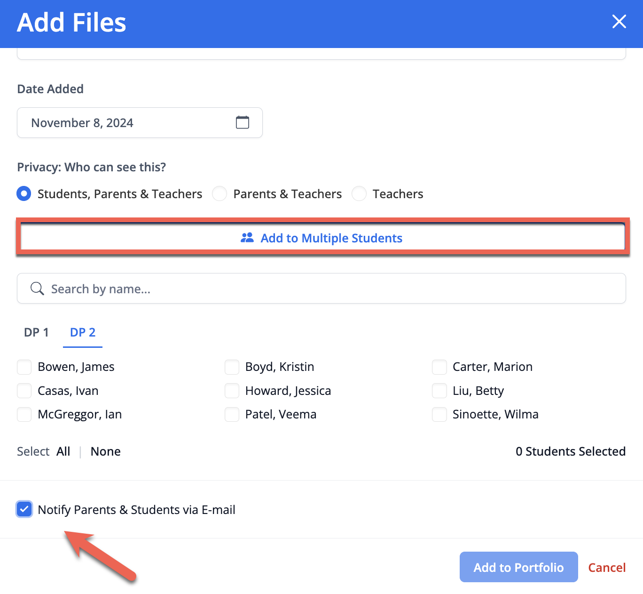This screenshot has height=594, width=643.
Task: Uncheck Notify Parents & Students via E-mail
Action: click(x=24, y=509)
